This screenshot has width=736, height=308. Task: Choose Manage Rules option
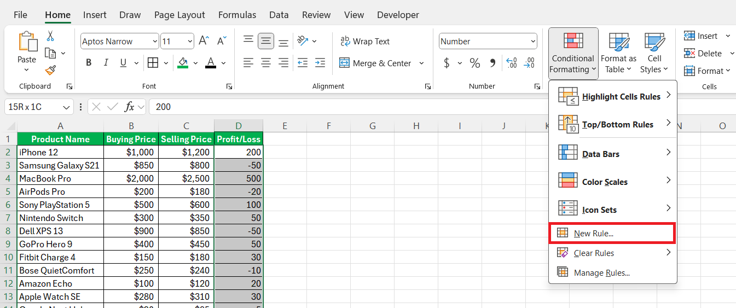(x=613, y=272)
